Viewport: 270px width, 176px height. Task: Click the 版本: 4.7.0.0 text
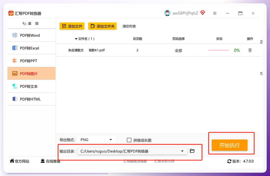(243, 161)
